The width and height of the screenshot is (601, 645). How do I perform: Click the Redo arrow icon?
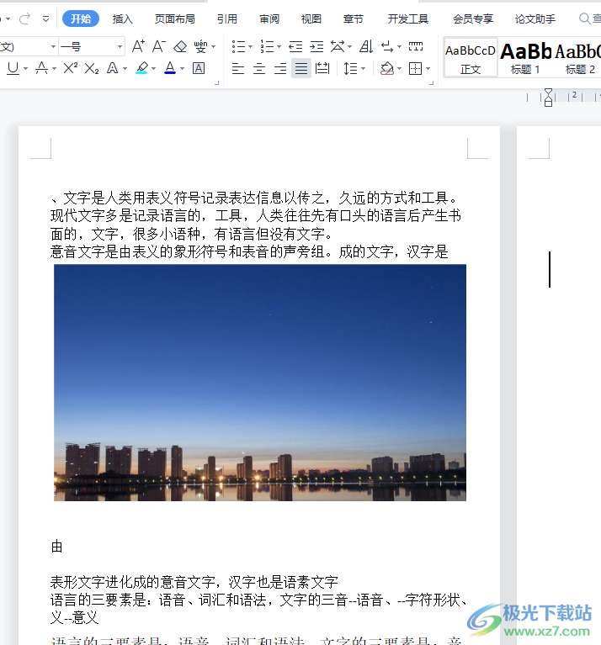[24, 19]
